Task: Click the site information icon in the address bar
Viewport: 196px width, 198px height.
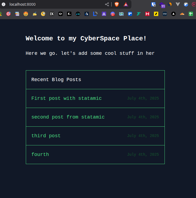Action: [4, 4]
